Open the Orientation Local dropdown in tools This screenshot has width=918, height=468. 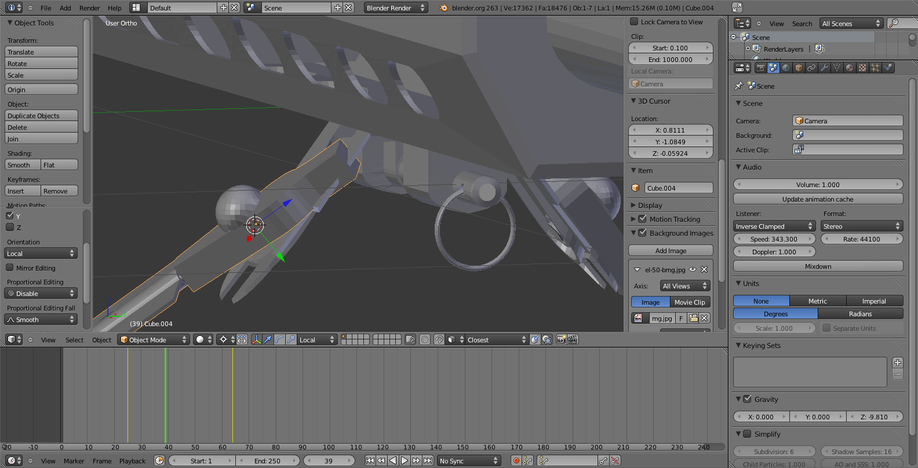coord(41,254)
